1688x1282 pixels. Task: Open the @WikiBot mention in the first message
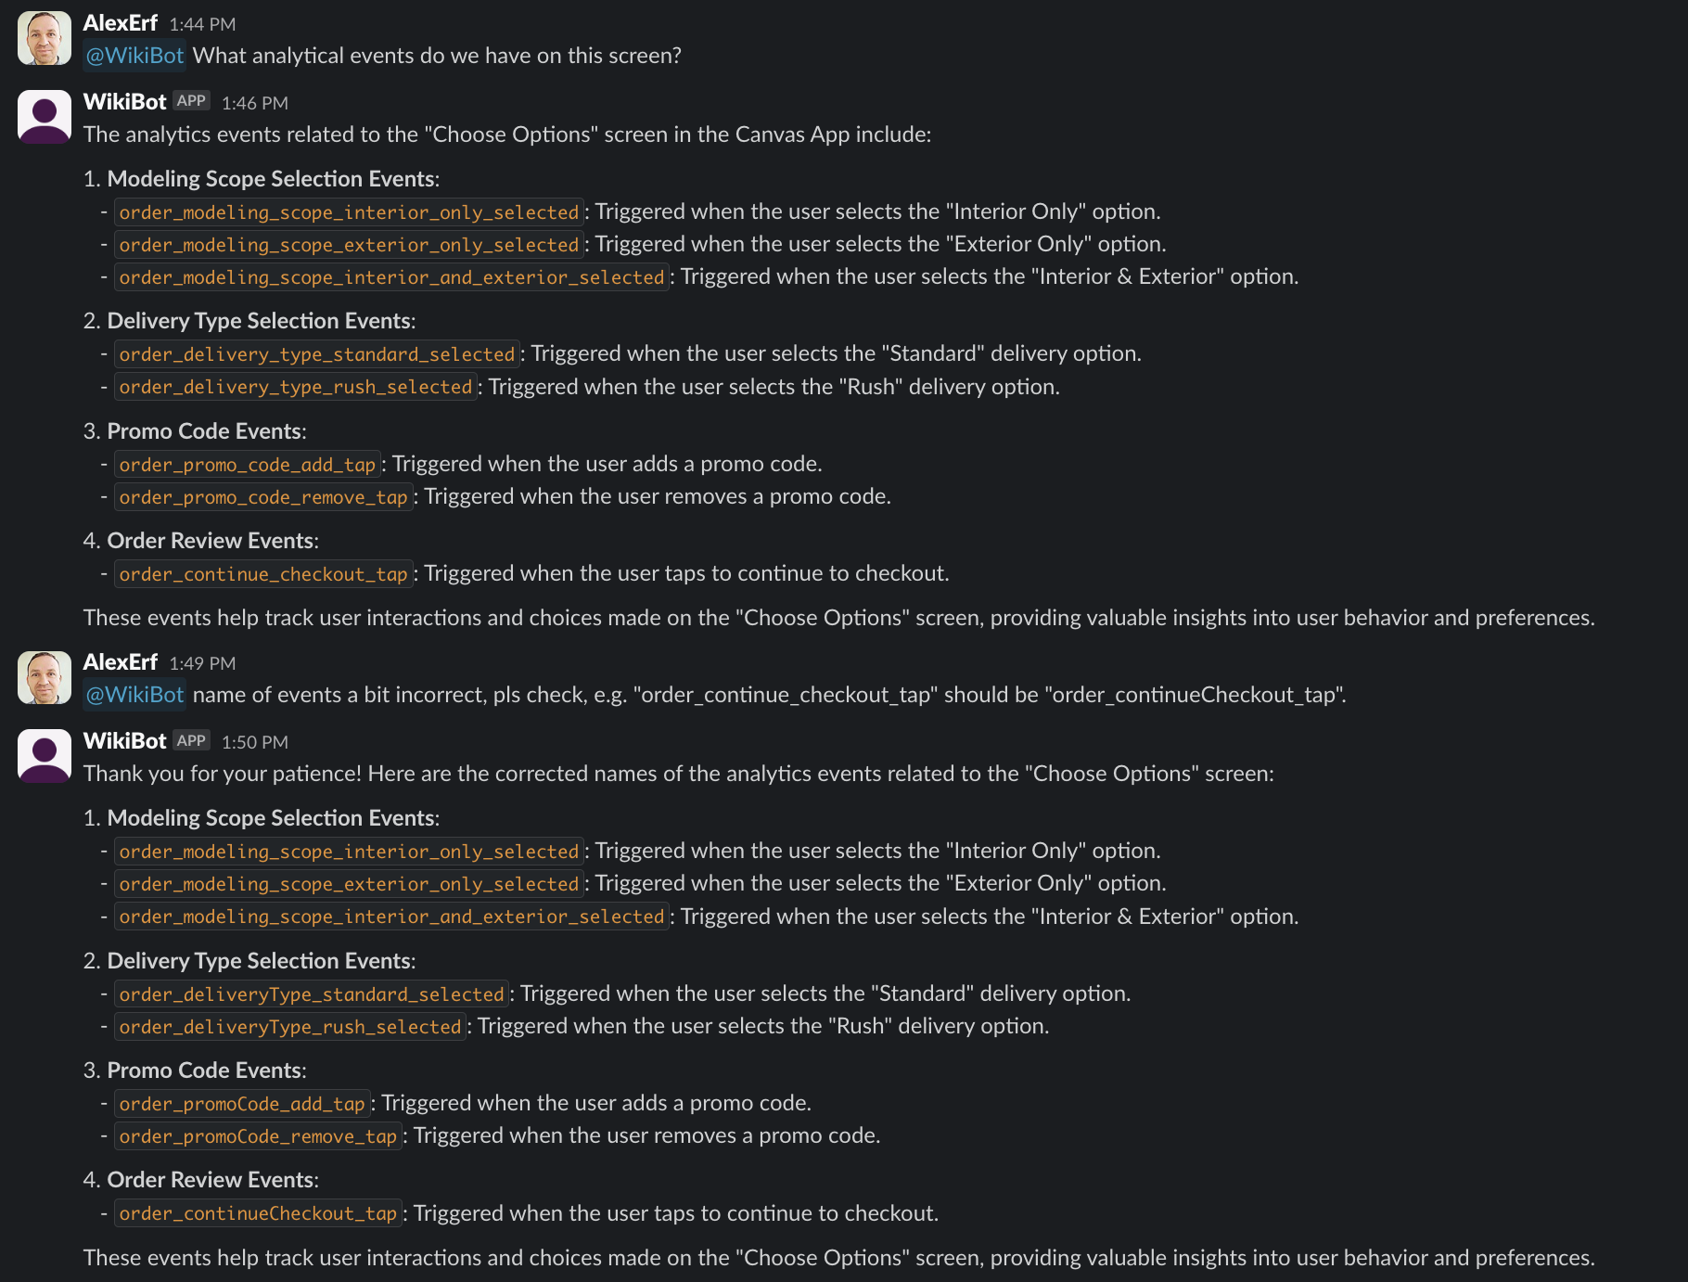pyautogui.click(x=134, y=56)
